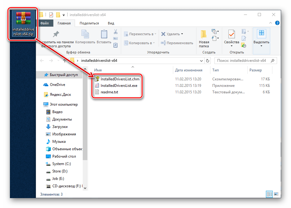Switch to the Главная ribbon tab
The width and height of the screenshot is (291, 208).
coord(64,23)
